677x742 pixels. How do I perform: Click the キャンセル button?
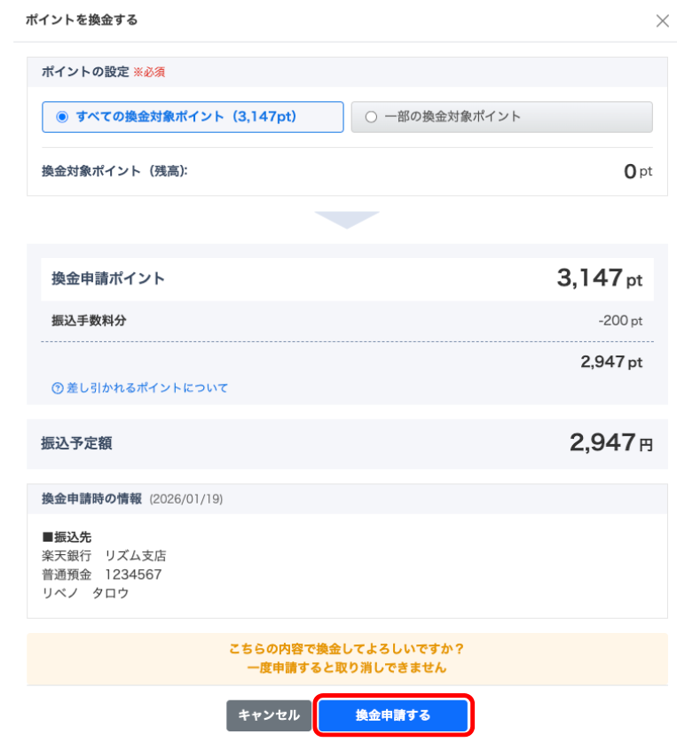click(x=268, y=715)
